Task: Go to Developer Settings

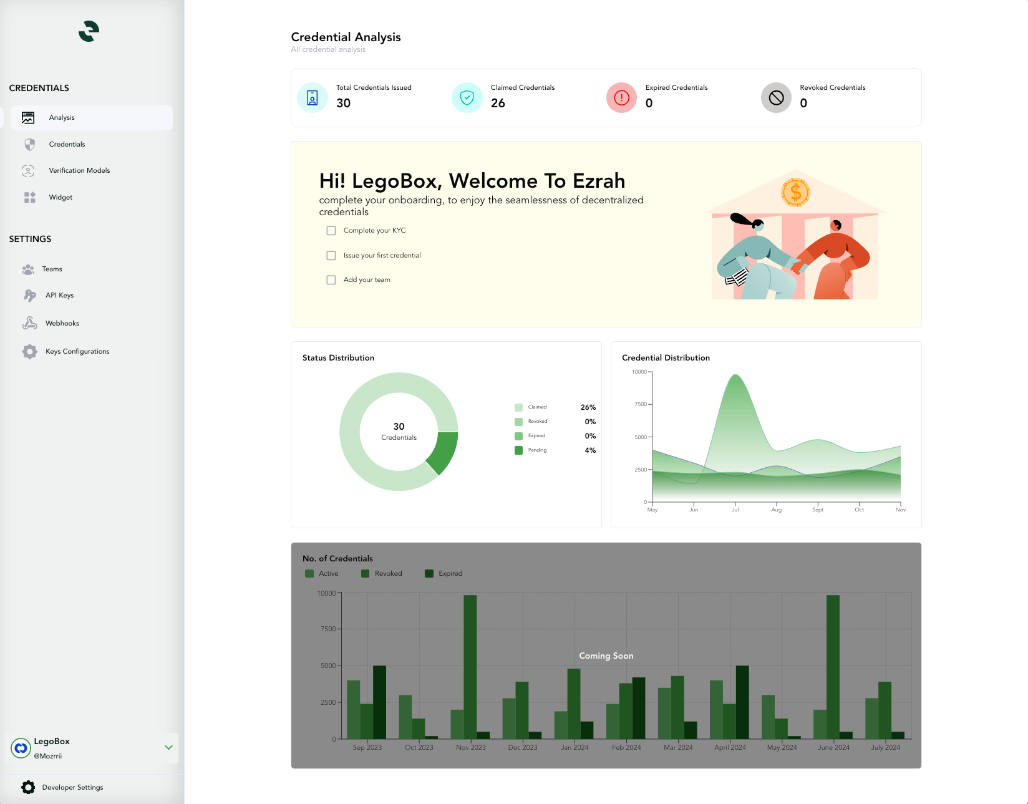Action: point(72,787)
